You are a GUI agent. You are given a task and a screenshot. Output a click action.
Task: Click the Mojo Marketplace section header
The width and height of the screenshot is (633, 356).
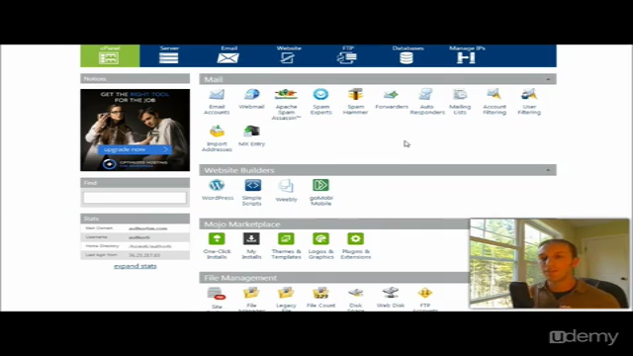(x=334, y=224)
